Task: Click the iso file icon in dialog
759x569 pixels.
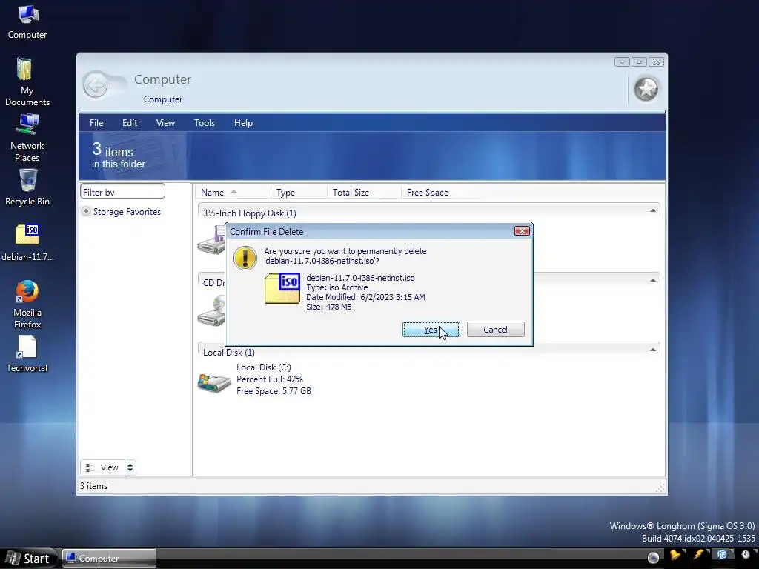Action: tap(282, 288)
